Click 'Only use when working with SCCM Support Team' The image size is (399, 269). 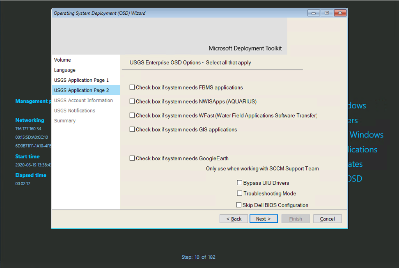(x=262, y=168)
